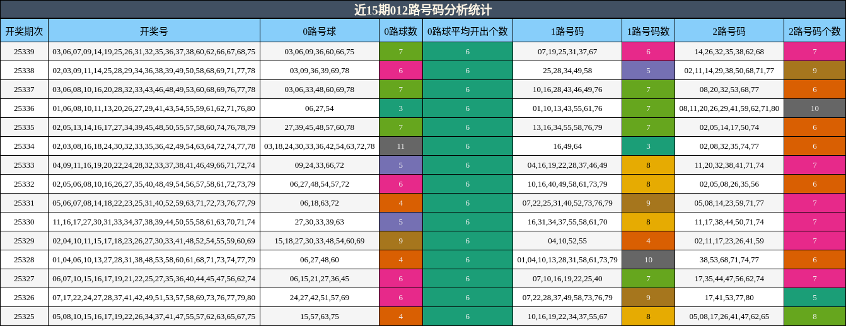
Task: Click green 2路号码个数 value 8 in row 25325
Action: pyautogui.click(x=814, y=317)
